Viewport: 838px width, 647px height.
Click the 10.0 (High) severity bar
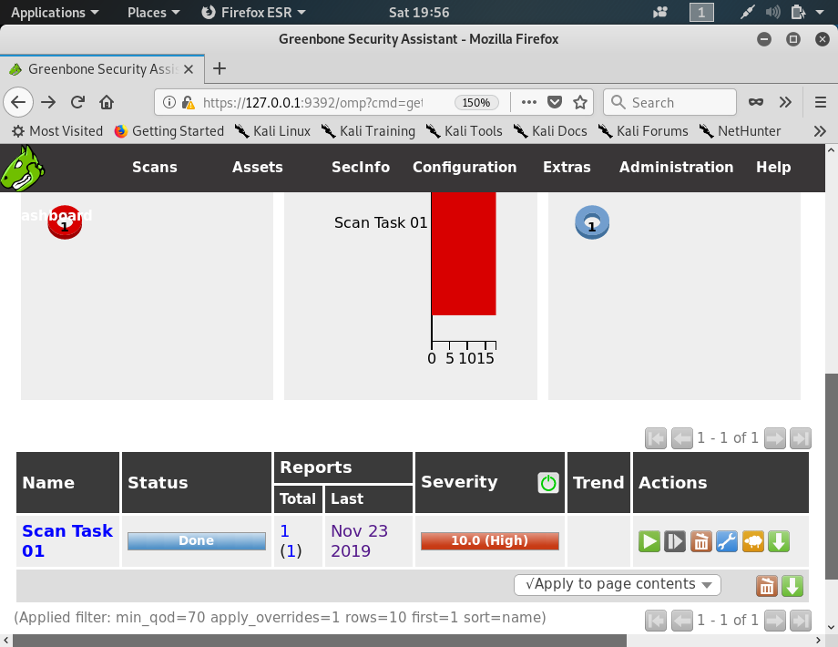click(489, 541)
